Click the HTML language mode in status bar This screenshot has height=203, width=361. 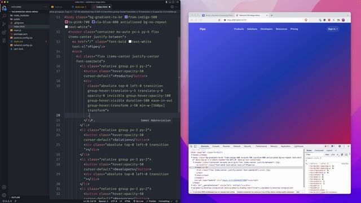click(127, 201)
